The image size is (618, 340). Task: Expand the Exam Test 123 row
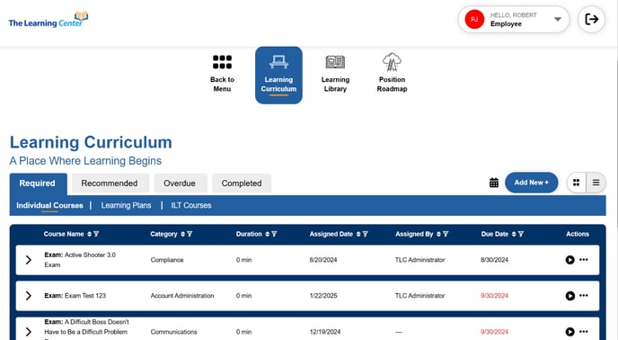click(29, 296)
